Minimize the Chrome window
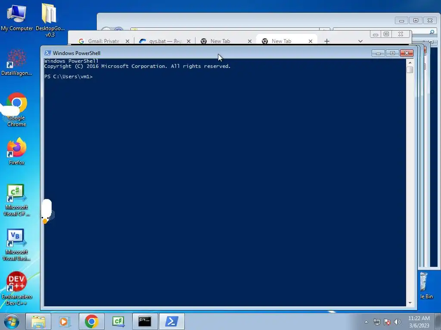Viewport: 441px width, 330px height. click(376, 34)
